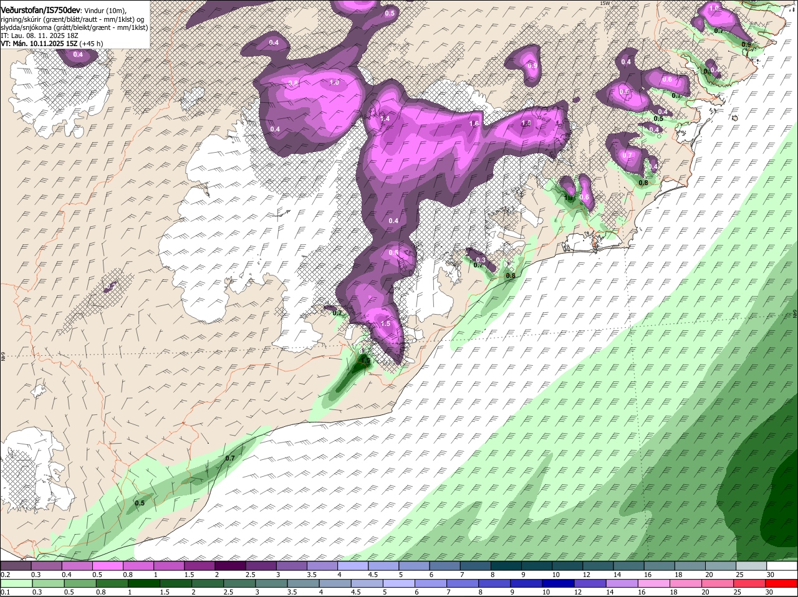Select the lower-row swatch above lower 2.5

(x=239, y=583)
